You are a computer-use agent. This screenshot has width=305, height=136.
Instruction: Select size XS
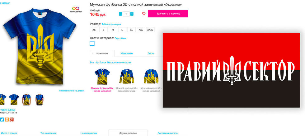[94, 30]
